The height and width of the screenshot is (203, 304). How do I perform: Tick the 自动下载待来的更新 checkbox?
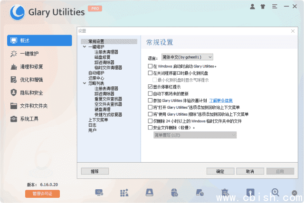point(150,94)
